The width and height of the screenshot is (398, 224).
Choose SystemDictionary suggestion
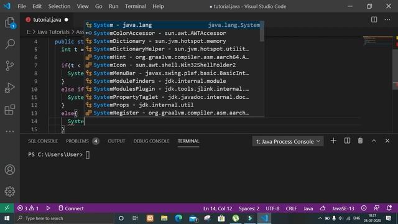click(173, 41)
